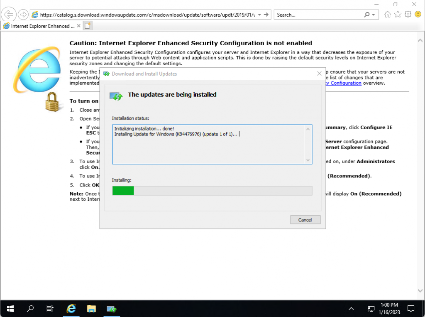The image size is (425, 317).
Task: Click the Task View taskbar icon
Action: coord(50,309)
